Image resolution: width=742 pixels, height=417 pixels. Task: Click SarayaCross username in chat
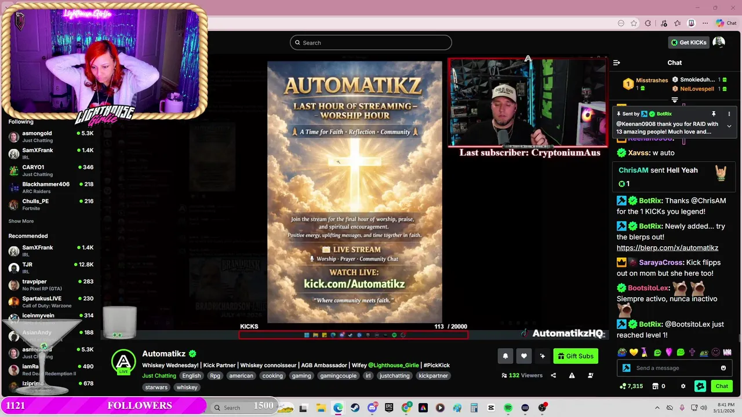point(661,262)
